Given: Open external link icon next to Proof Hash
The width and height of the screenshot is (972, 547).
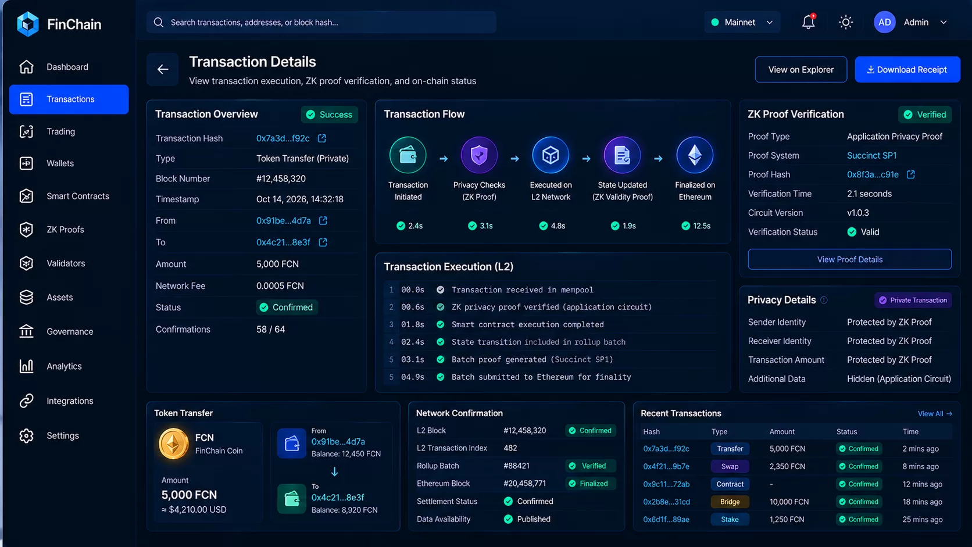Looking at the screenshot, I should point(911,174).
